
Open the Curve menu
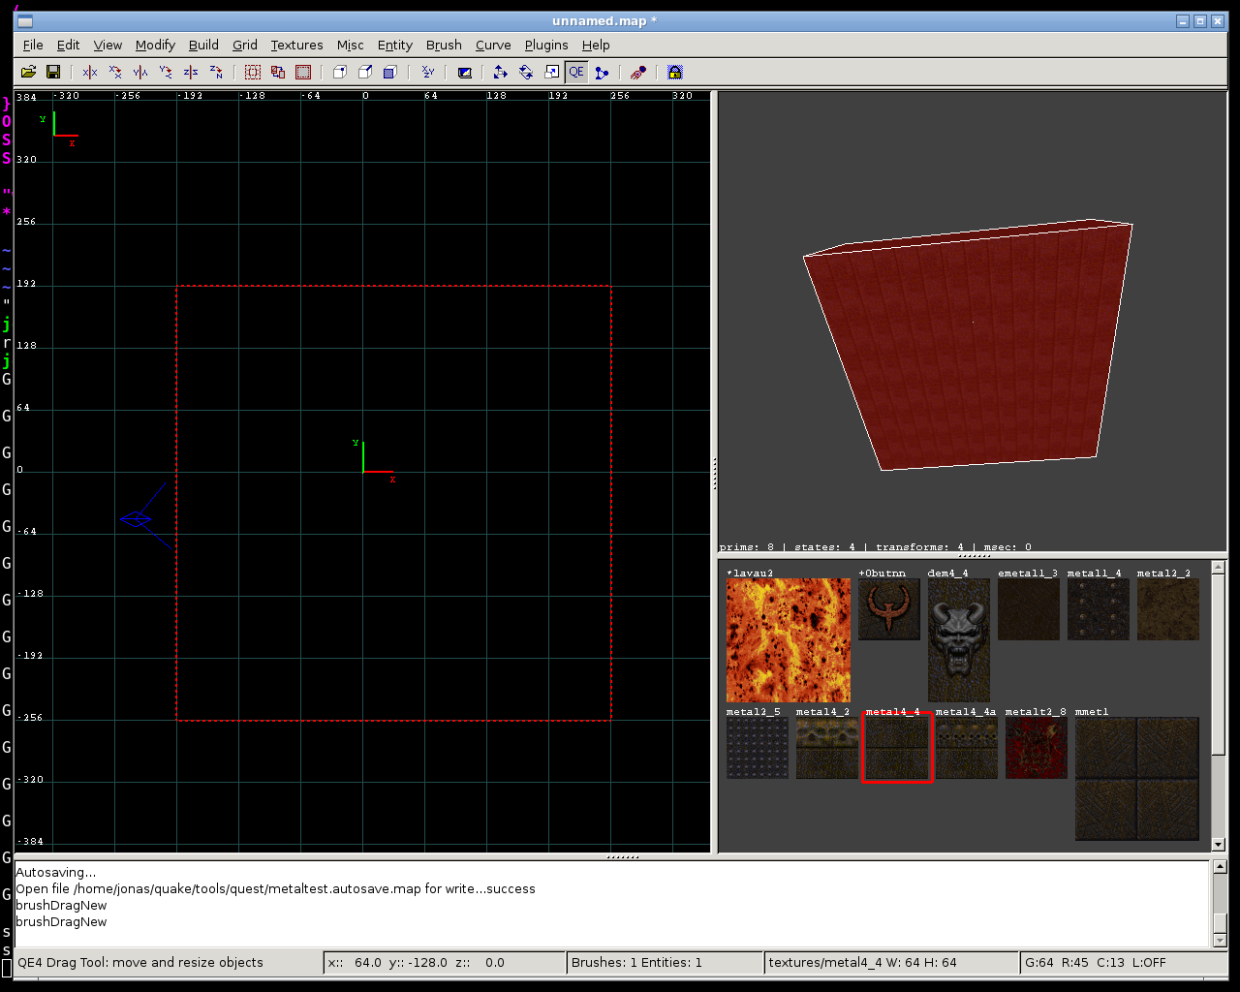click(x=493, y=45)
